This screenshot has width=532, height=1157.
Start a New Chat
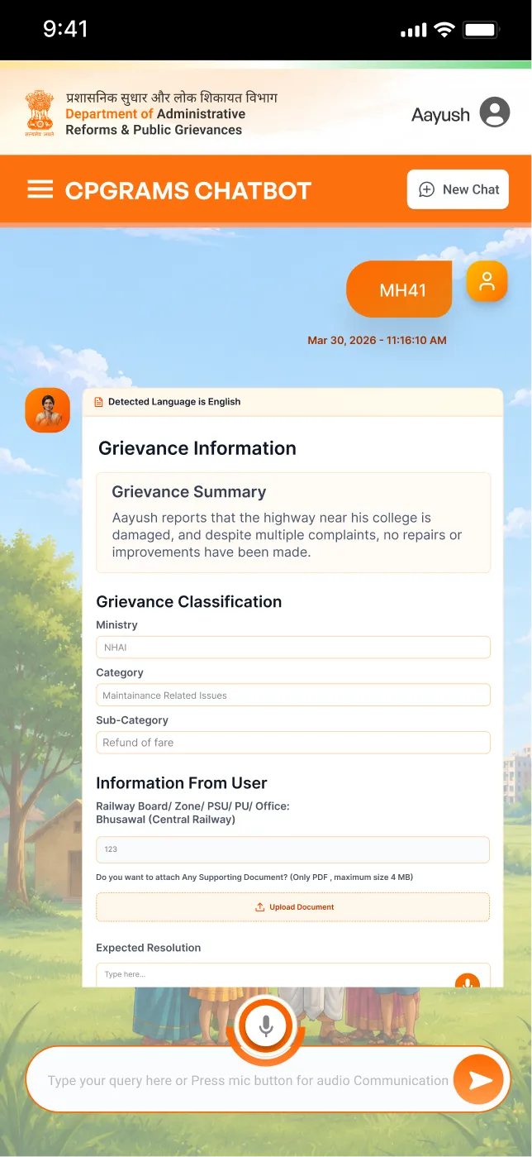[x=458, y=189]
